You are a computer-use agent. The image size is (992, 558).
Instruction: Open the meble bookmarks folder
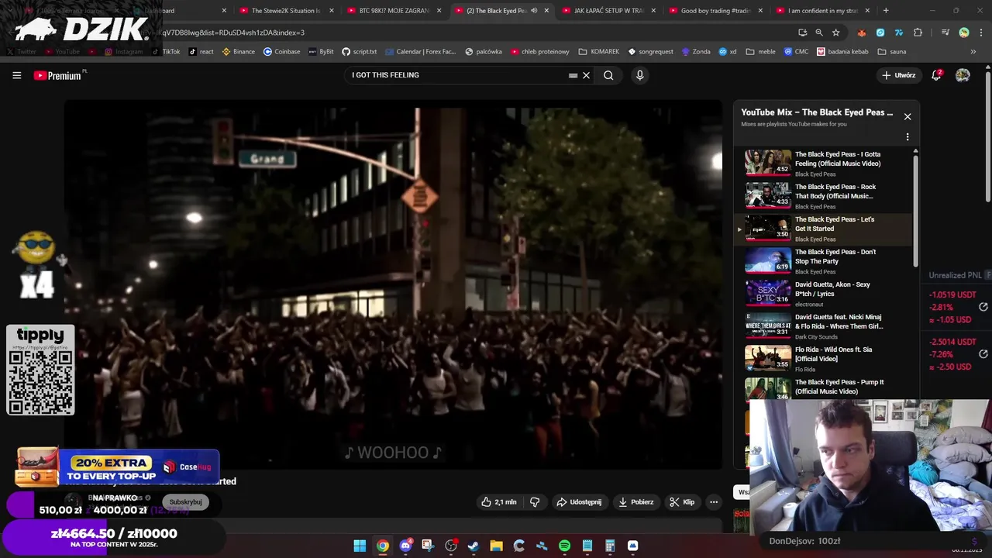click(760, 52)
